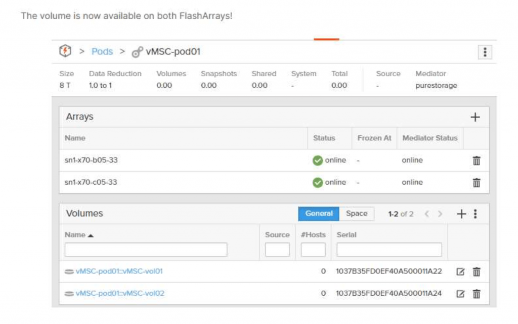Add a volume with the plus icon
The height and width of the screenshot is (324, 518).
pos(461,214)
